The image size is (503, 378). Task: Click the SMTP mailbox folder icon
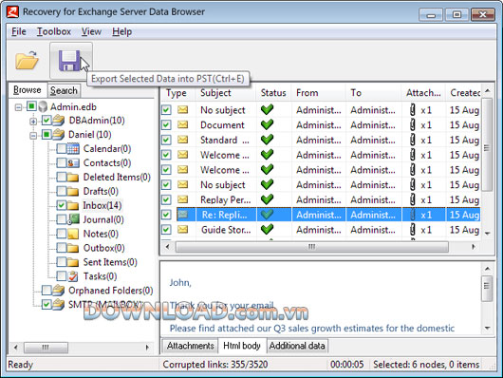(59, 304)
